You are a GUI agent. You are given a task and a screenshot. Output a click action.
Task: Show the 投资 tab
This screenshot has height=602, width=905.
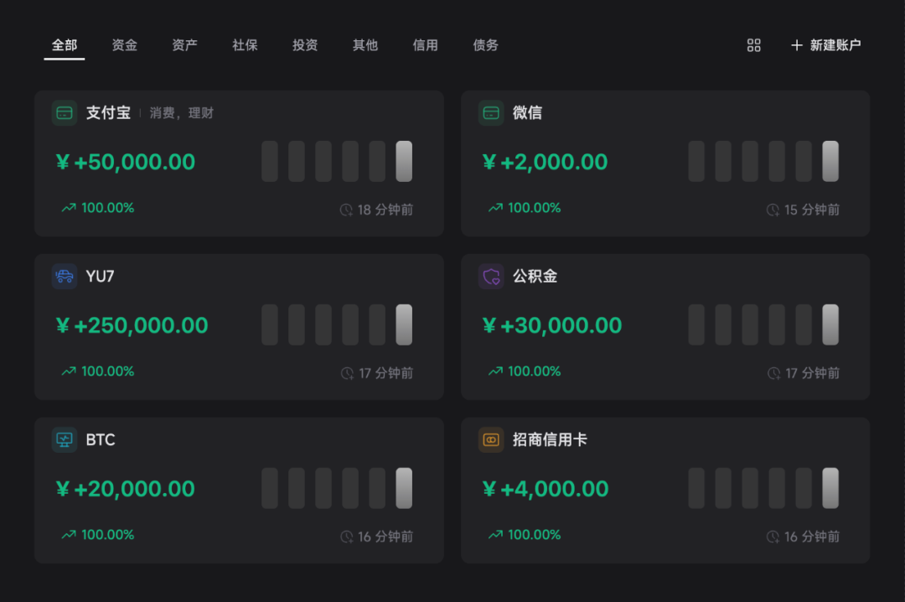pos(305,45)
